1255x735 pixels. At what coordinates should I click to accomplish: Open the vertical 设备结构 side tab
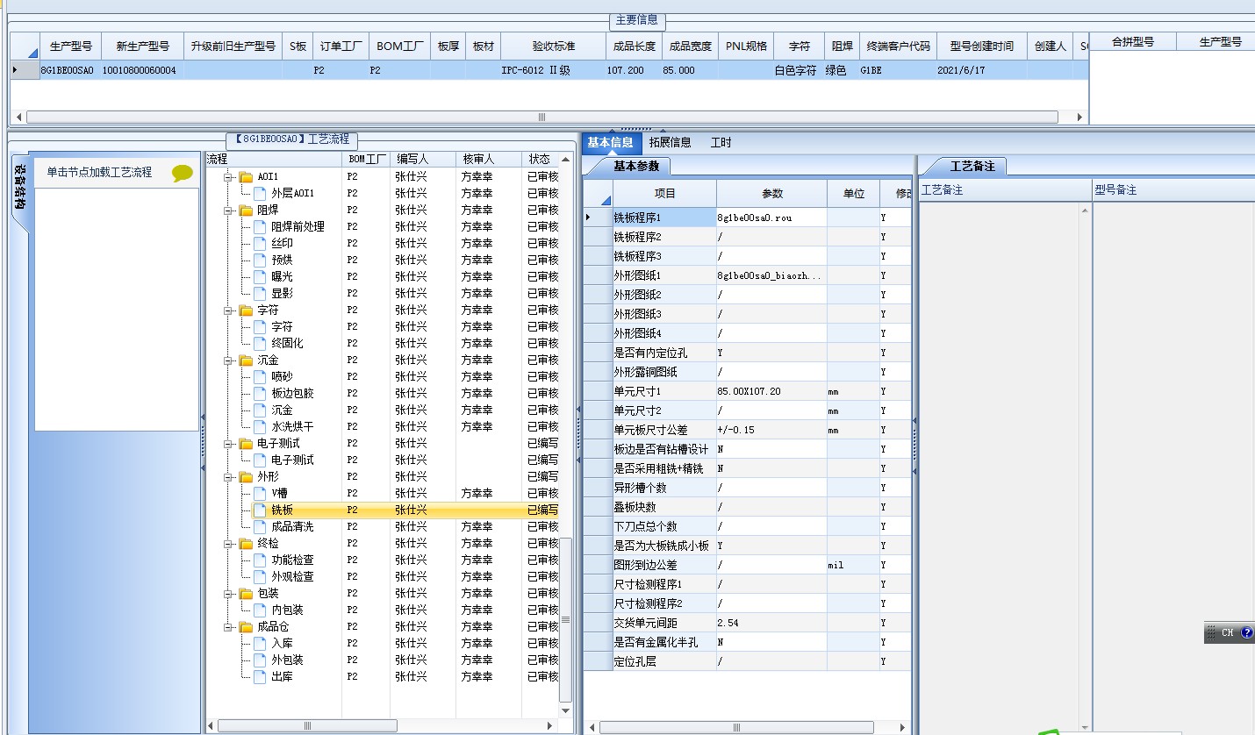tap(19, 186)
